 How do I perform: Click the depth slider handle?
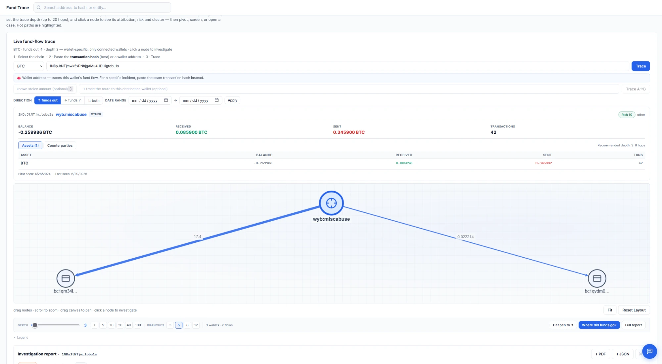pos(35,325)
